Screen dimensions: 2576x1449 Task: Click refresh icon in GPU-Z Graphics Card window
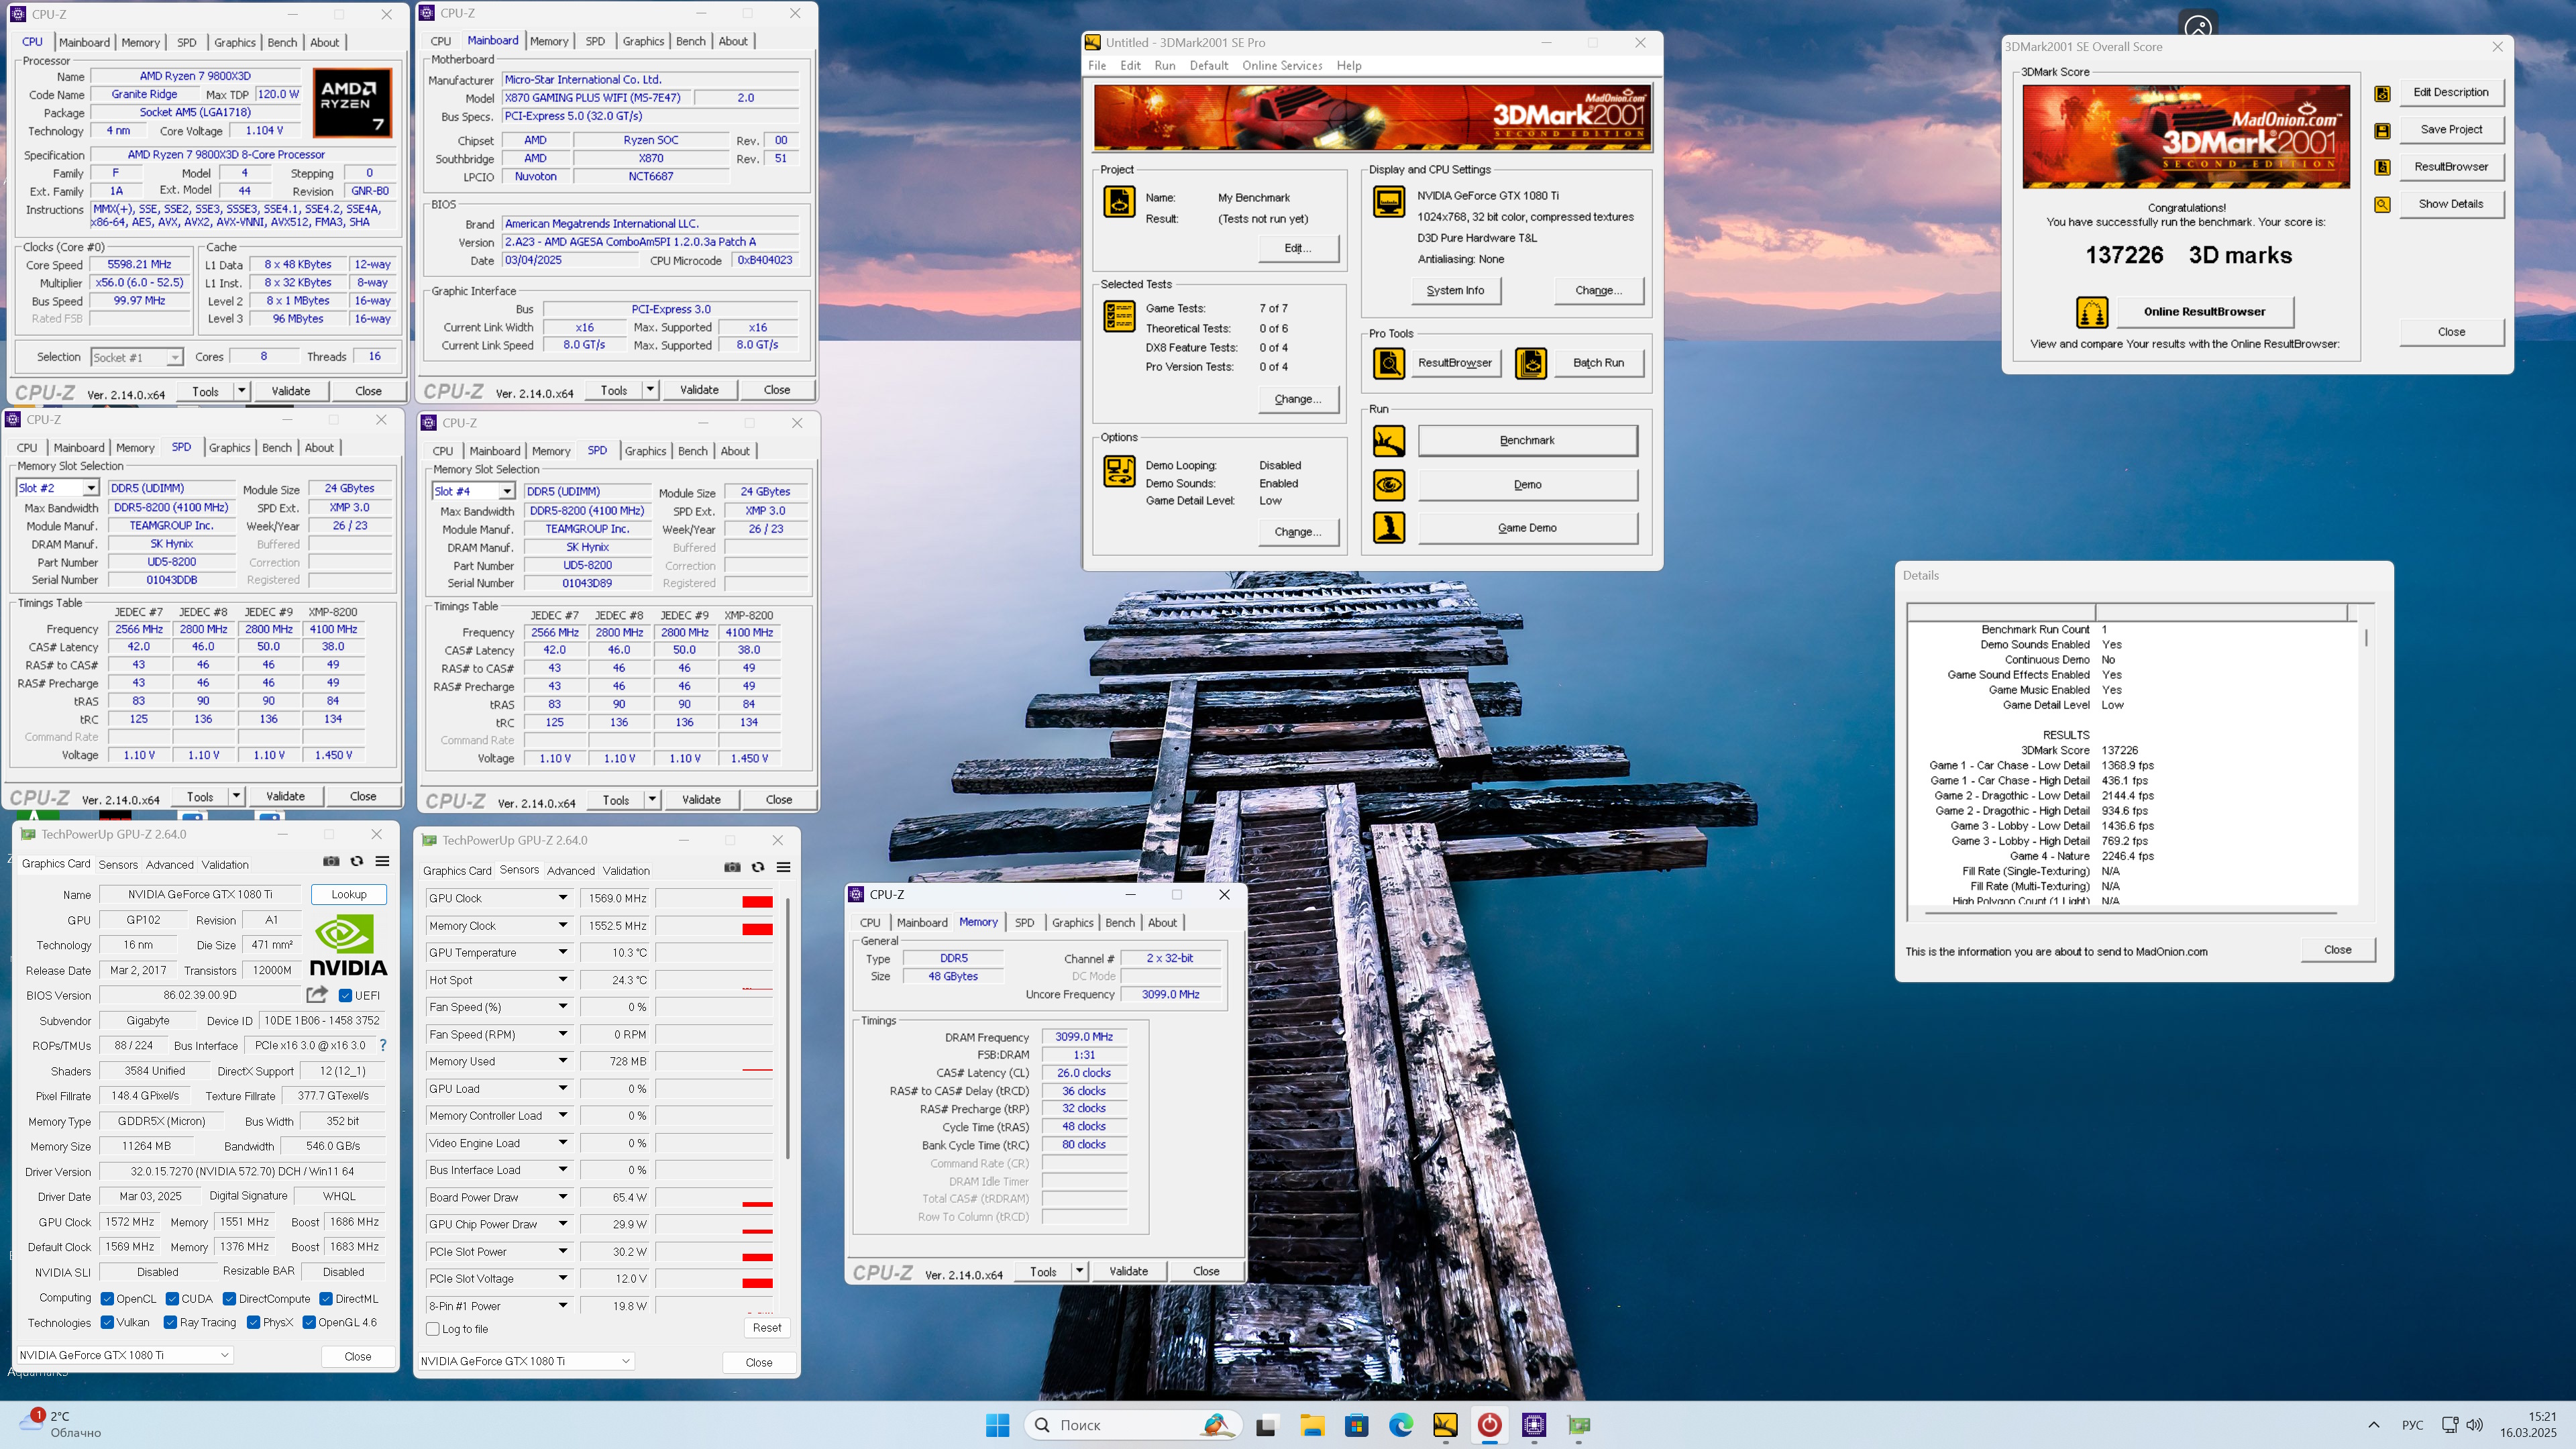tap(356, 861)
